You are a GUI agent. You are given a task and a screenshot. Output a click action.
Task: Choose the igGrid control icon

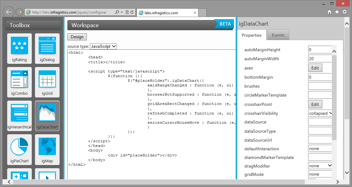(x=47, y=82)
